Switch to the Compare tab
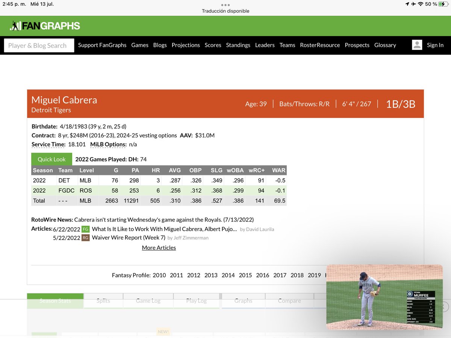Viewport: 451px width, 338px height. pos(289,301)
